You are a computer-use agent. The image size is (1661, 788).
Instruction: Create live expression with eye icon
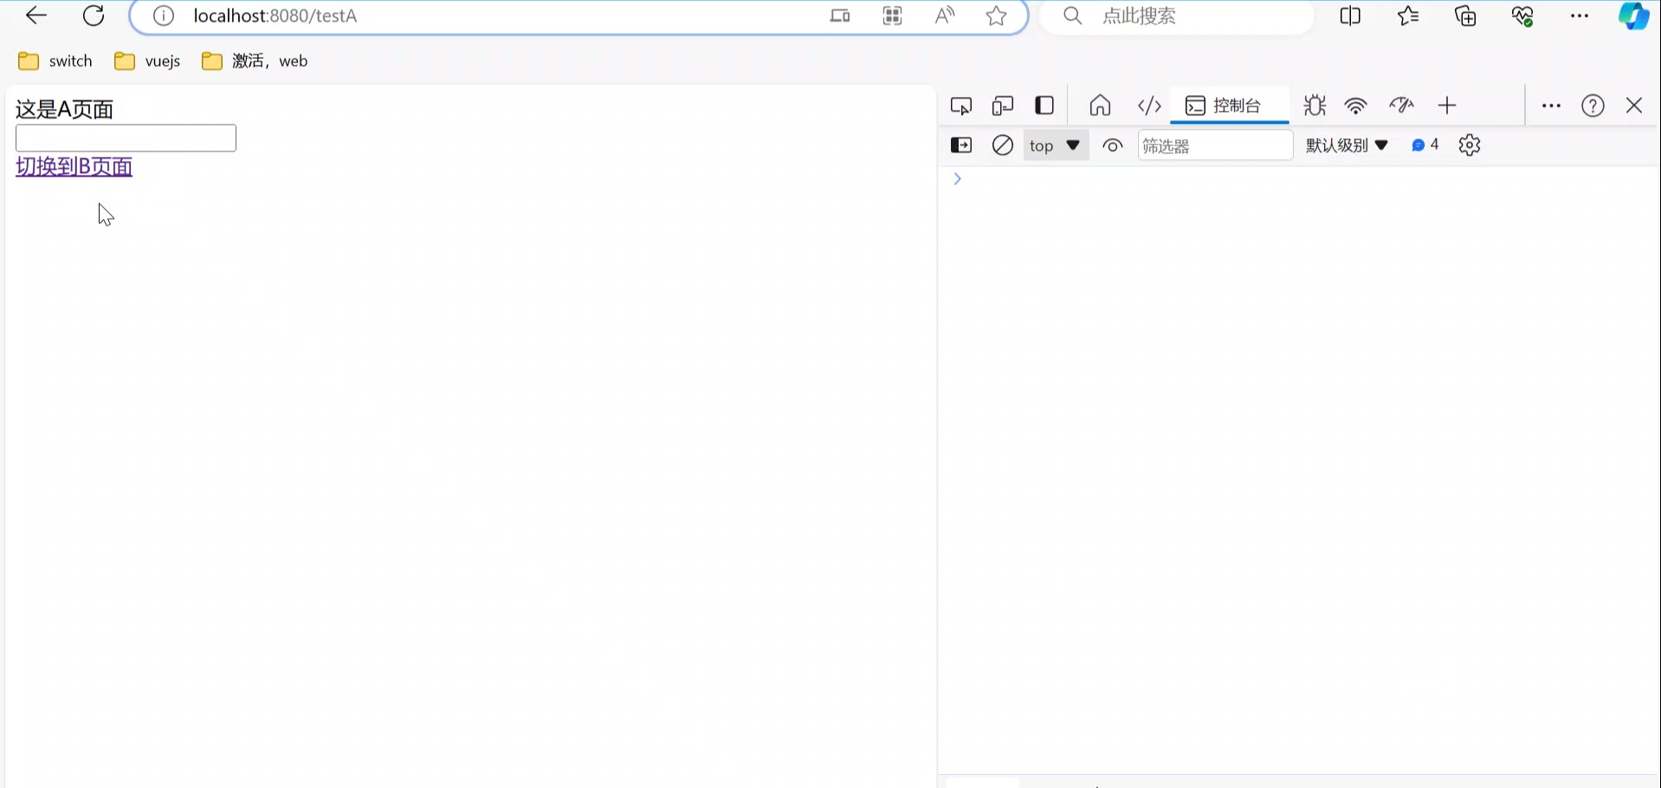(x=1112, y=145)
